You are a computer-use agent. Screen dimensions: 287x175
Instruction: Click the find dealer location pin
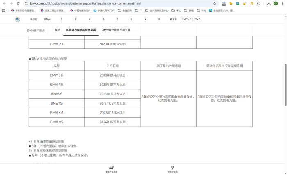coord(173,168)
